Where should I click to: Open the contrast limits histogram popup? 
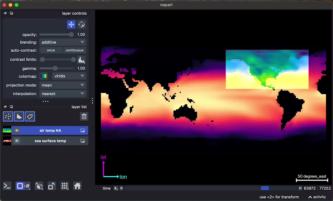tap(81, 60)
